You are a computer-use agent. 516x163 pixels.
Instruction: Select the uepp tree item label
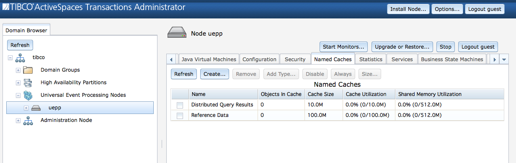pyautogui.click(x=55, y=108)
